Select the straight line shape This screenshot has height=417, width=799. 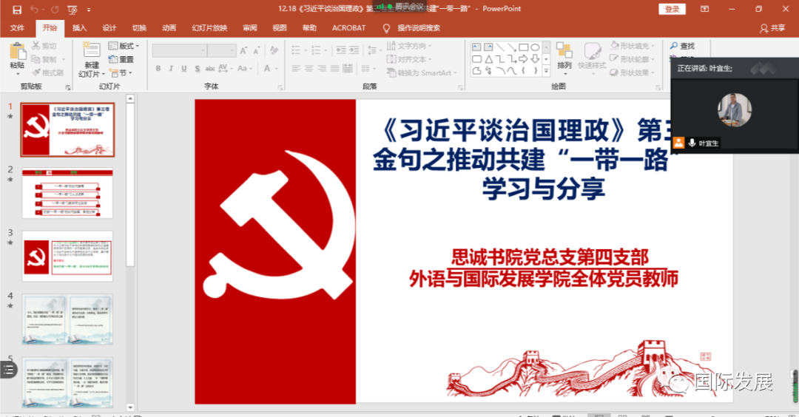pyautogui.click(x=500, y=47)
